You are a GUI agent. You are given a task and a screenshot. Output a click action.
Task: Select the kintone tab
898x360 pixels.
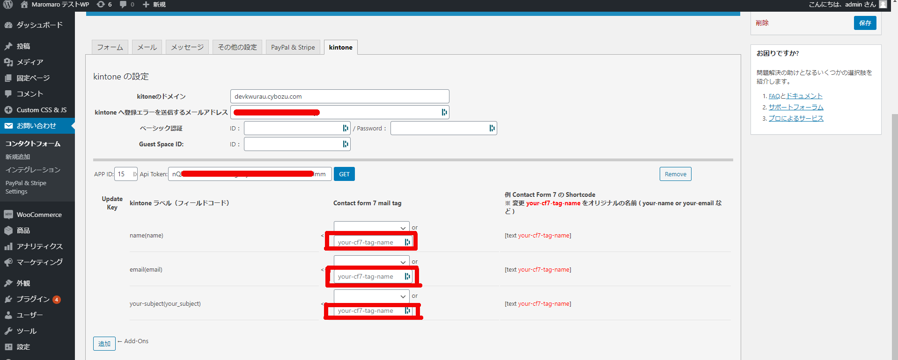[x=341, y=47]
